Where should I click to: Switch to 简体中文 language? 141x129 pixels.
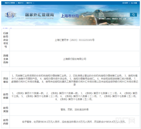[x=21, y=3]
